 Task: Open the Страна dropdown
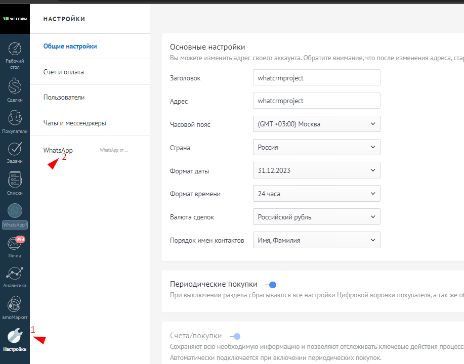pos(316,148)
